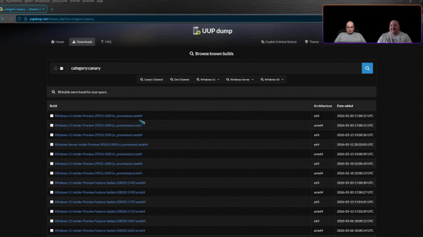The width and height of the screenshot is (423, 237).
Task: Click icon beside Feature Update 28020.1737 amd64
Action: [x=52, y=202]
